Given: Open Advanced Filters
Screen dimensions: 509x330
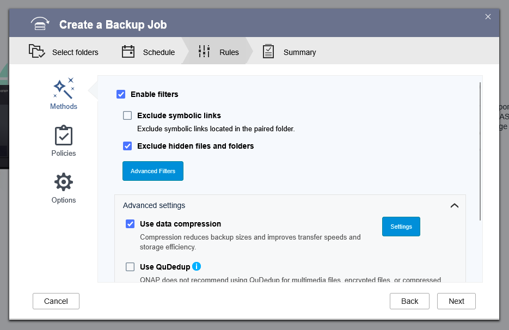Looking at the screenshot, I should pos(153,171).
